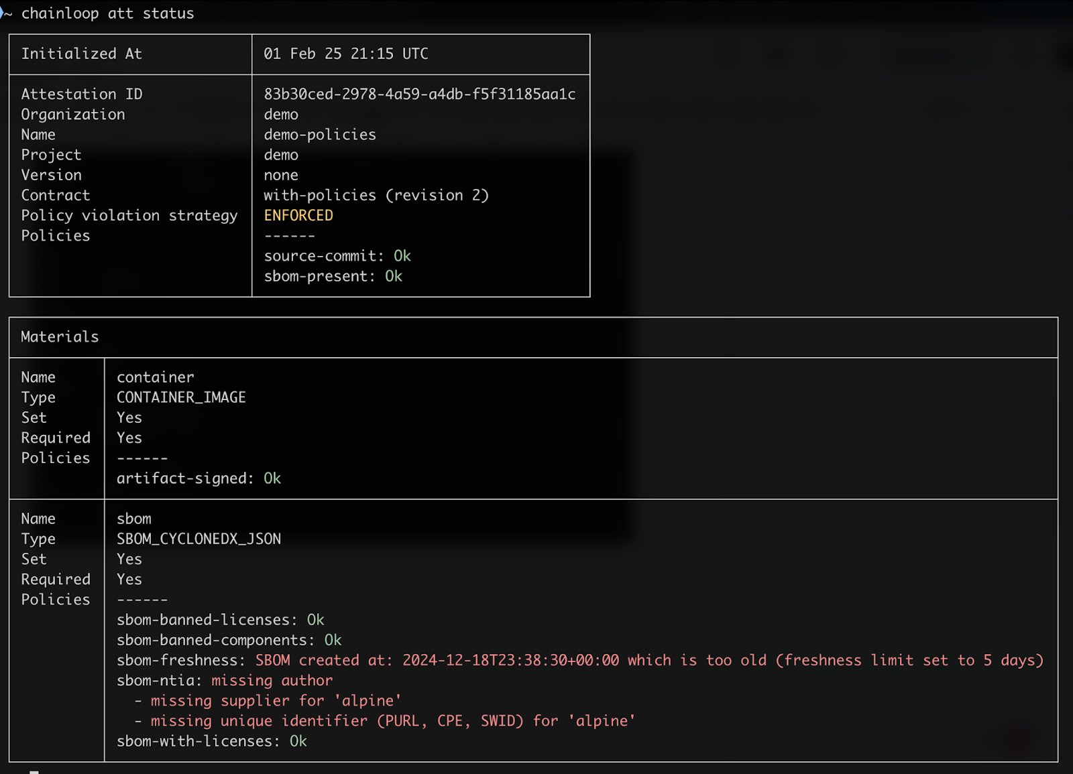The height and width of the screenshot is (774, 1073).
Task: Click the sbom-banned-licenses policy line
Action: click(x=220, y=620)
